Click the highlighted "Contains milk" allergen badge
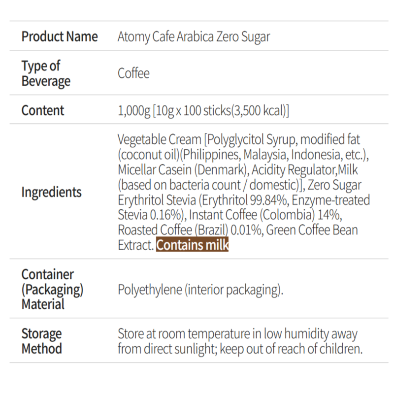 pos(193,245)
